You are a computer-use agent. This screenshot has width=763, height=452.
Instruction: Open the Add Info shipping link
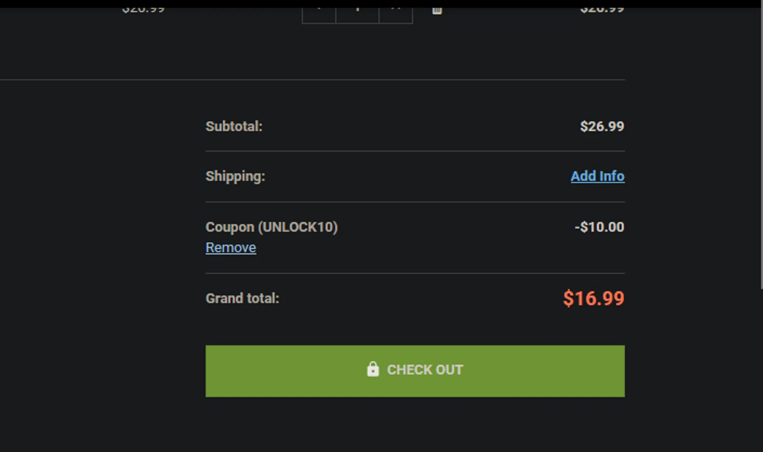point(598,176)
